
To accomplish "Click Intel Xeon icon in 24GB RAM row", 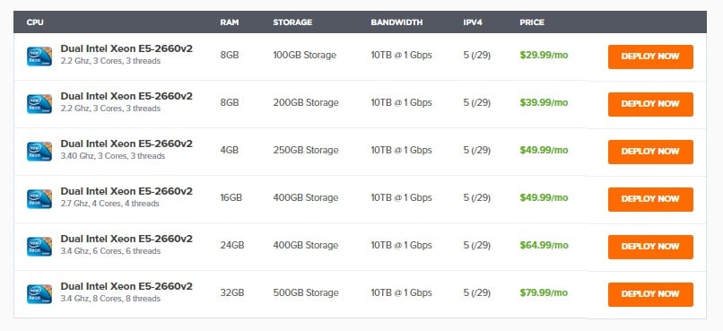I will point(39,247).
